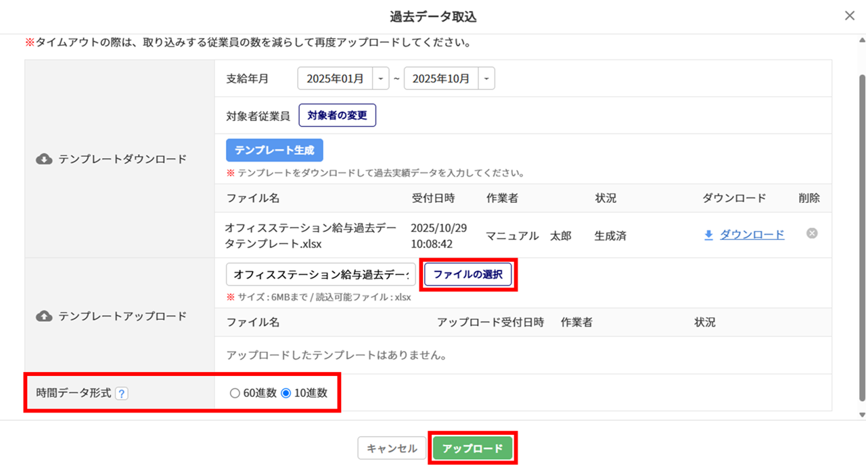
Task: Click the green アップロード button
Action: (x=472, y=448)
